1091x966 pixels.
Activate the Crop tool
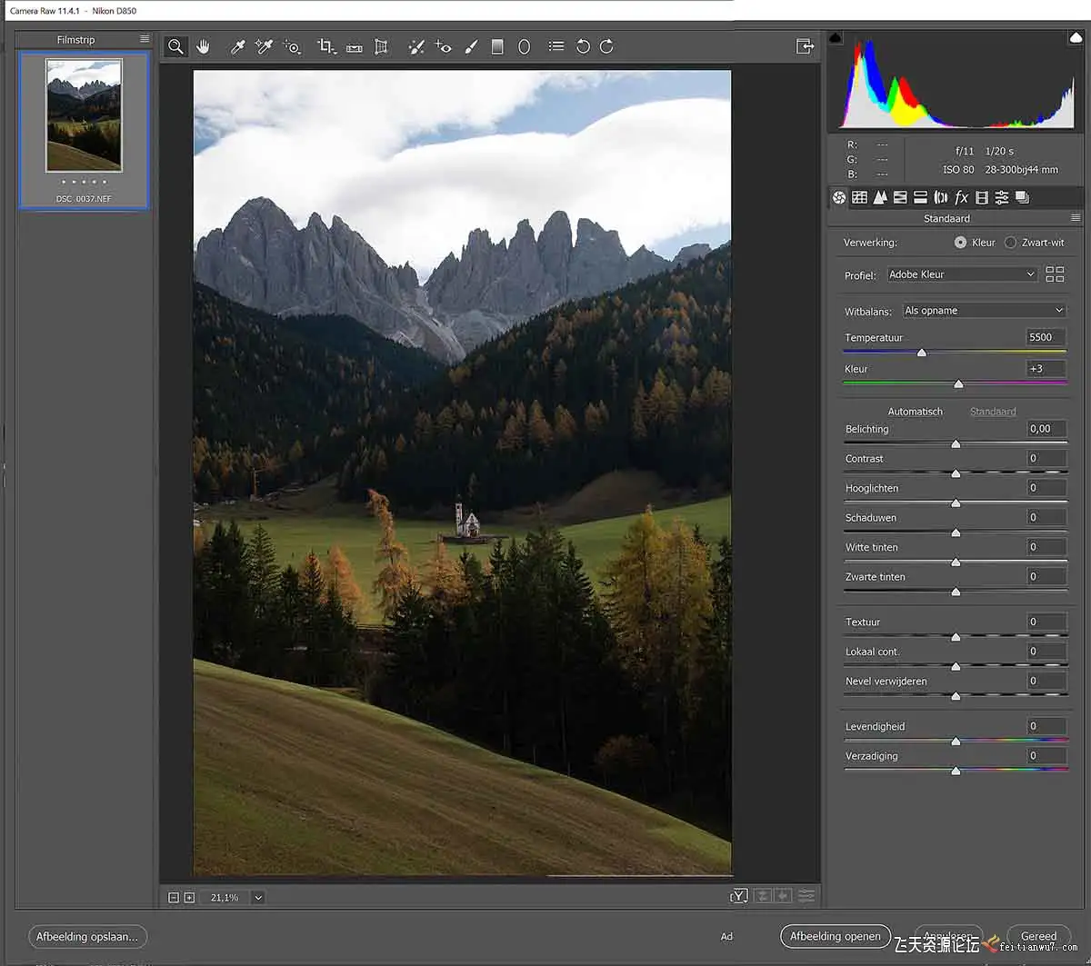pyautogui.click(x=325, y=46)
